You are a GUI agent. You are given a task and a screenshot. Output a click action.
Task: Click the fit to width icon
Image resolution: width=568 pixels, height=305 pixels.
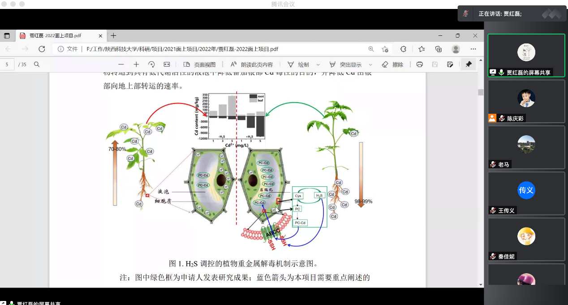coord(167,64)
